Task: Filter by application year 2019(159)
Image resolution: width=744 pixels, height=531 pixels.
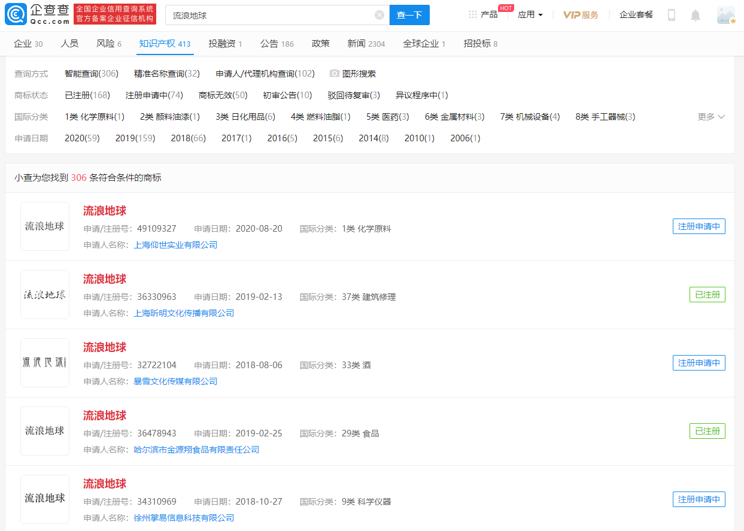Action: point(135,138)
